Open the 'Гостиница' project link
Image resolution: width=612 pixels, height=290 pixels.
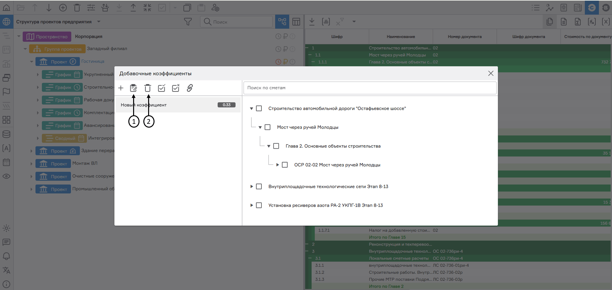93,61
